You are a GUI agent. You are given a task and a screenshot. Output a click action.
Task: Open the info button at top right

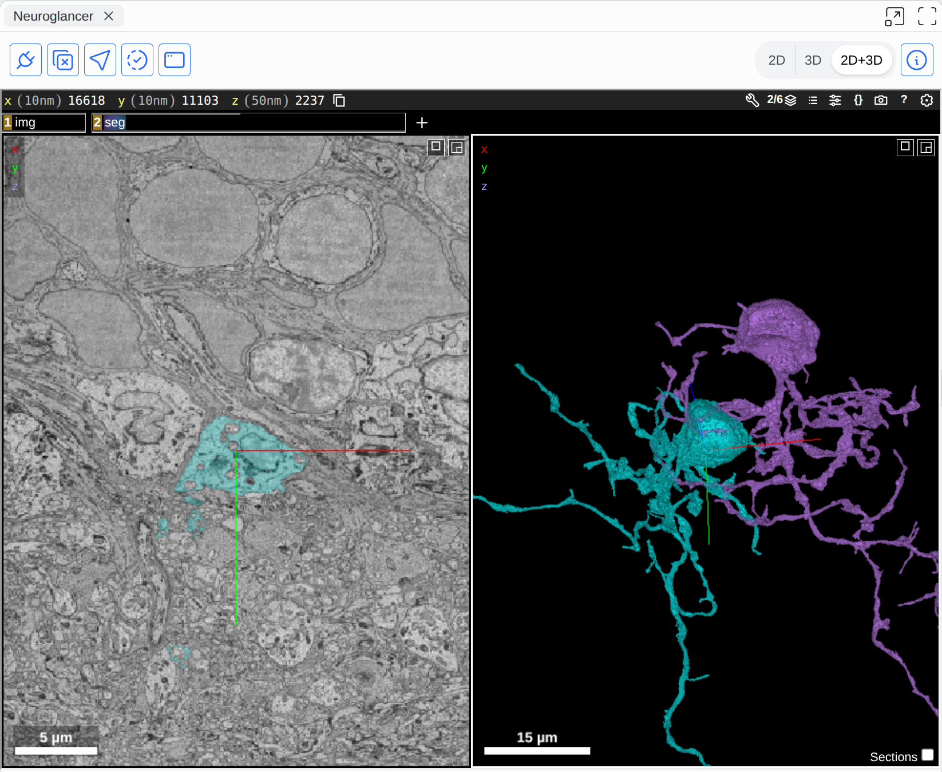pyautogui.click(x=917, y=60)
